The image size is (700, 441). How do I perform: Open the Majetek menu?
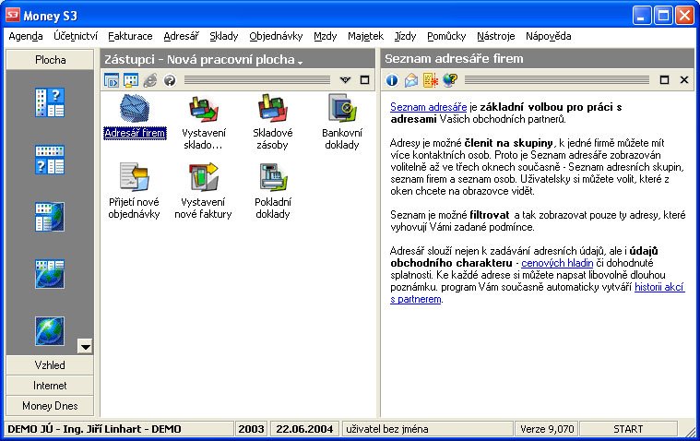click(x=365, y=36)
